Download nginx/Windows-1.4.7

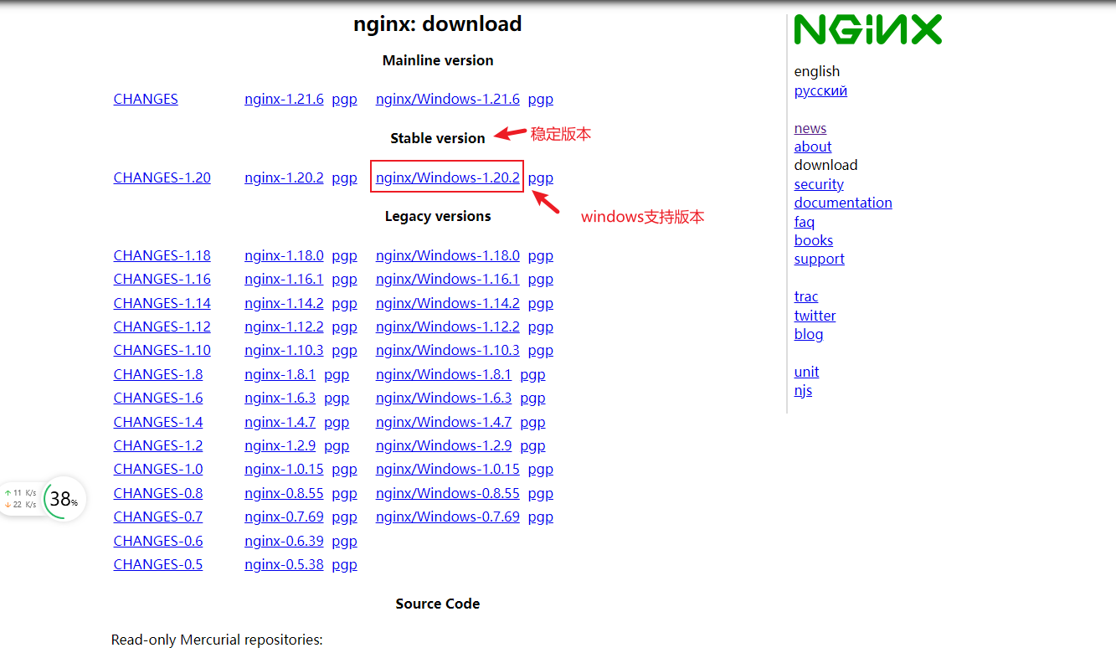pos(444,422)
